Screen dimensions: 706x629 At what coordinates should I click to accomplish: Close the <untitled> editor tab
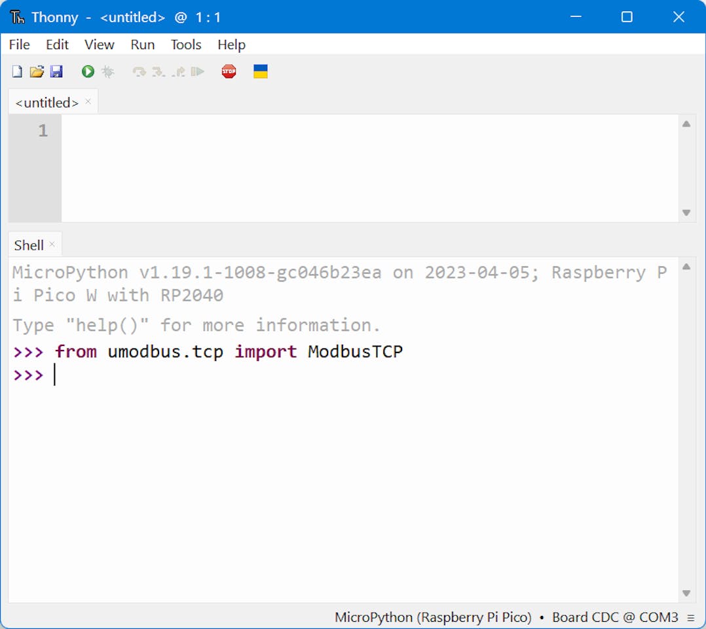coord(88,102)
